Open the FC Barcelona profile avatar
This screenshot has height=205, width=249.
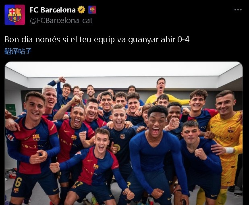(x=15, y=15)
